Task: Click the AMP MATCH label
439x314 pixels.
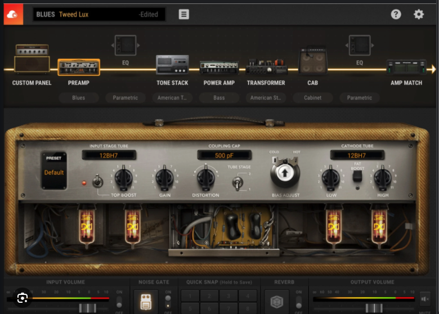Action: click(406, 83)
